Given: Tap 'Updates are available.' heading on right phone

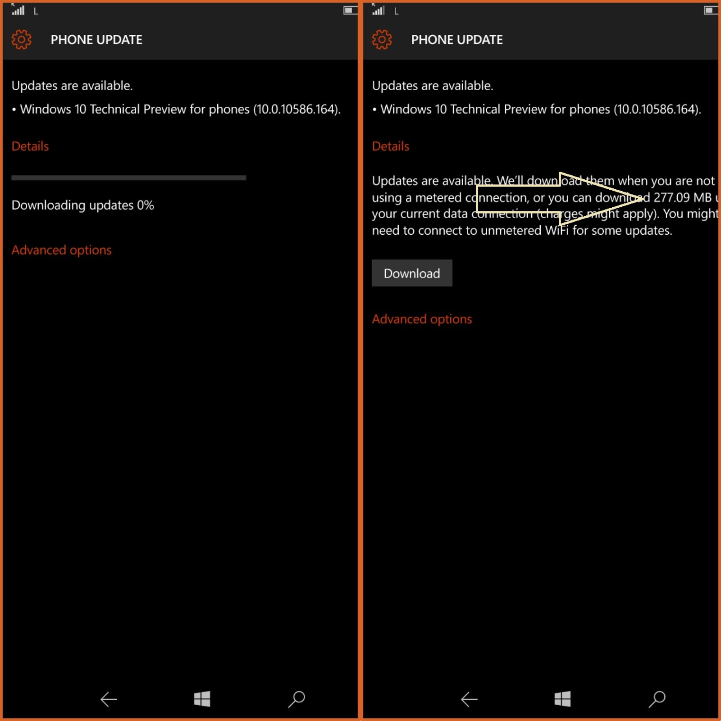Looking at the screenshot, I should point(433,86).
